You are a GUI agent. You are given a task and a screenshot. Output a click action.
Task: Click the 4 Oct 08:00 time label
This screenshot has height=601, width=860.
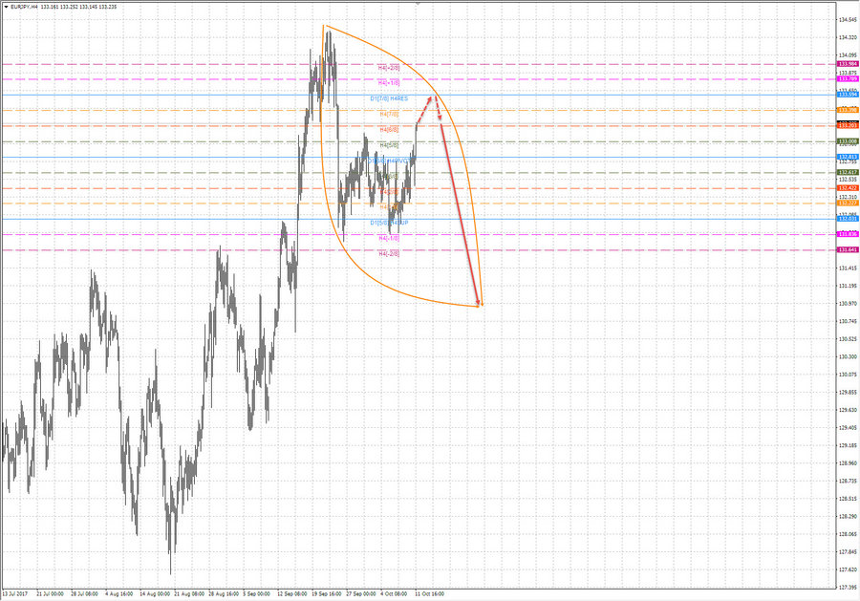[394, 594]
